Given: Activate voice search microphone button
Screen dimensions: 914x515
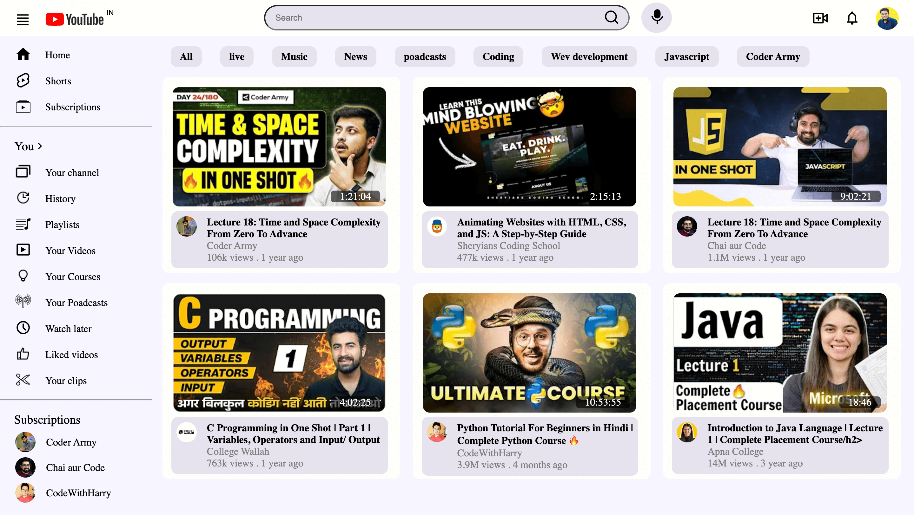Looking at the screenshot, I should (656, 17).
